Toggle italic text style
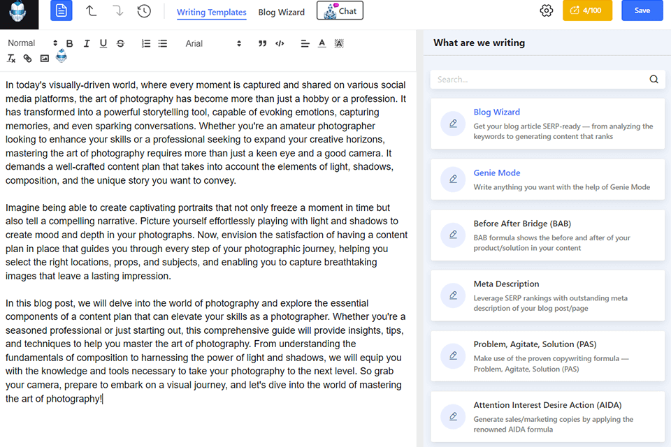The height and width of the screenshot is (447, 671). 87,43
